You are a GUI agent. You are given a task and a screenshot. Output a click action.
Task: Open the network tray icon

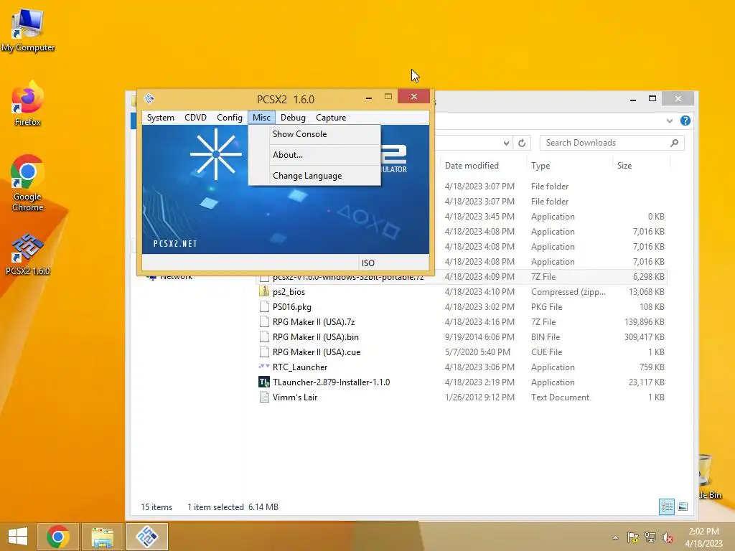(x=650, y=537)
